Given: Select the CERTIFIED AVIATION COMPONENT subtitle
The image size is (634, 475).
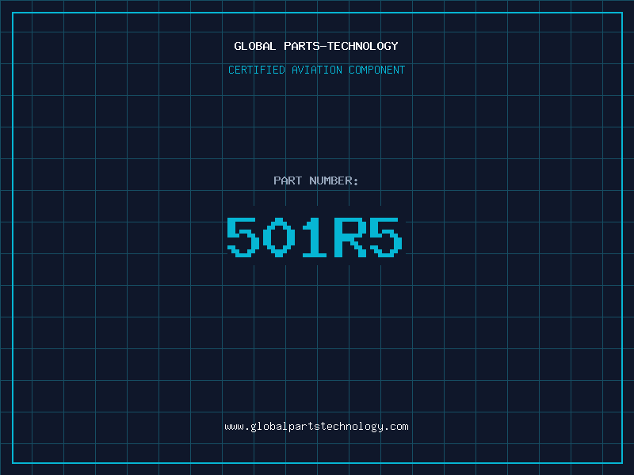Looking at the screenshot, I should pyautogui.click(x=316, y=70).
